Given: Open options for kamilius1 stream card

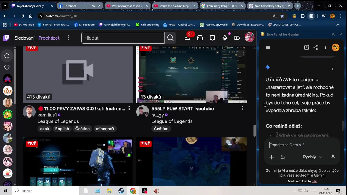Looking at the screenshot, I should click(x=129, y=108).
